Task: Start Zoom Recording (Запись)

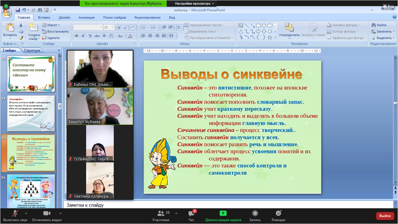Action: pos(255,216)
